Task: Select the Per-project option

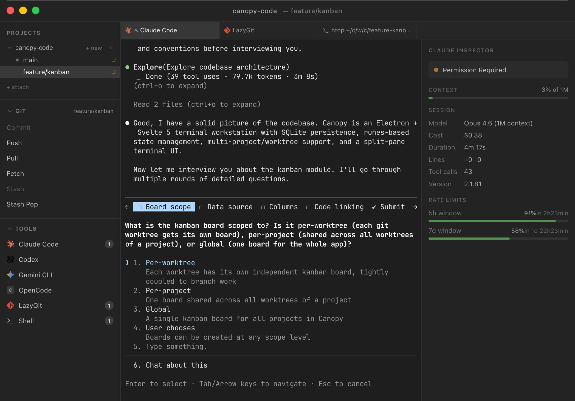Action: tap(168, 290)
